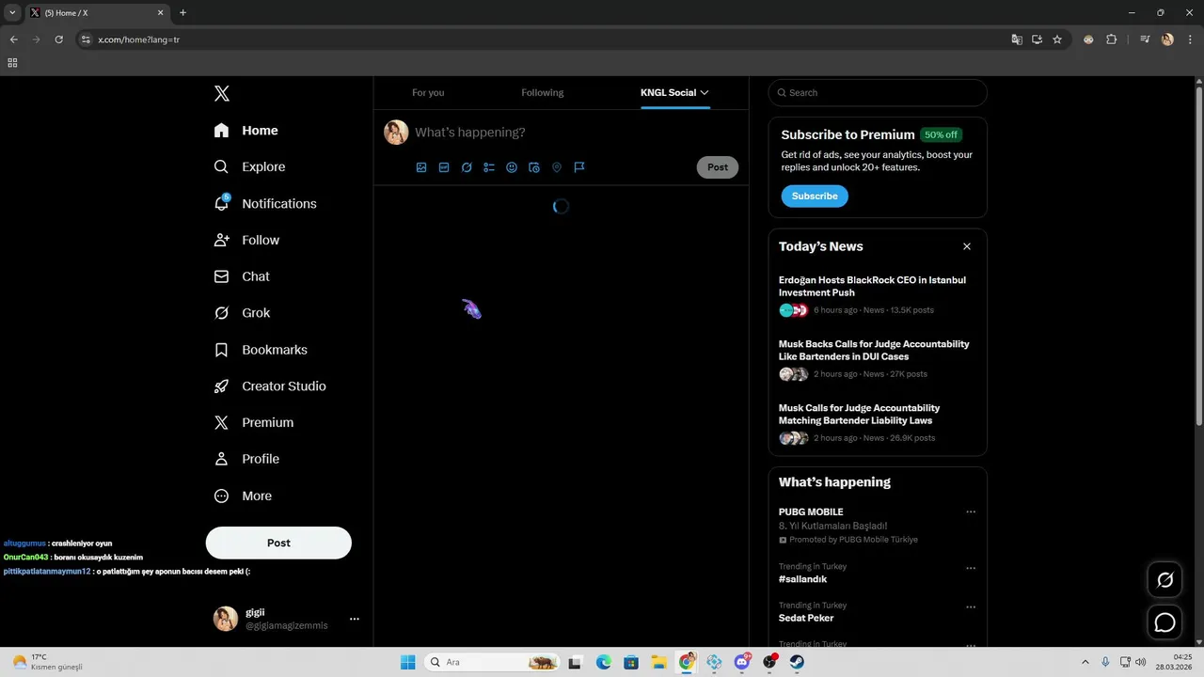
Task: Schedule the post in composer
Action: click(534, 167)
